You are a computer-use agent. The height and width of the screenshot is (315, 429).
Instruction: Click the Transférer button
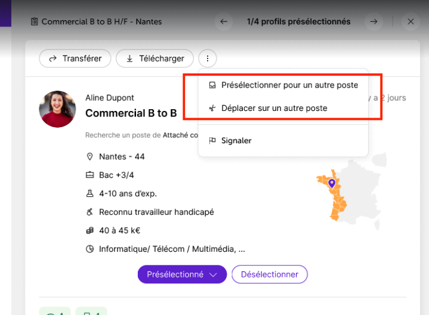pos(75,58)
